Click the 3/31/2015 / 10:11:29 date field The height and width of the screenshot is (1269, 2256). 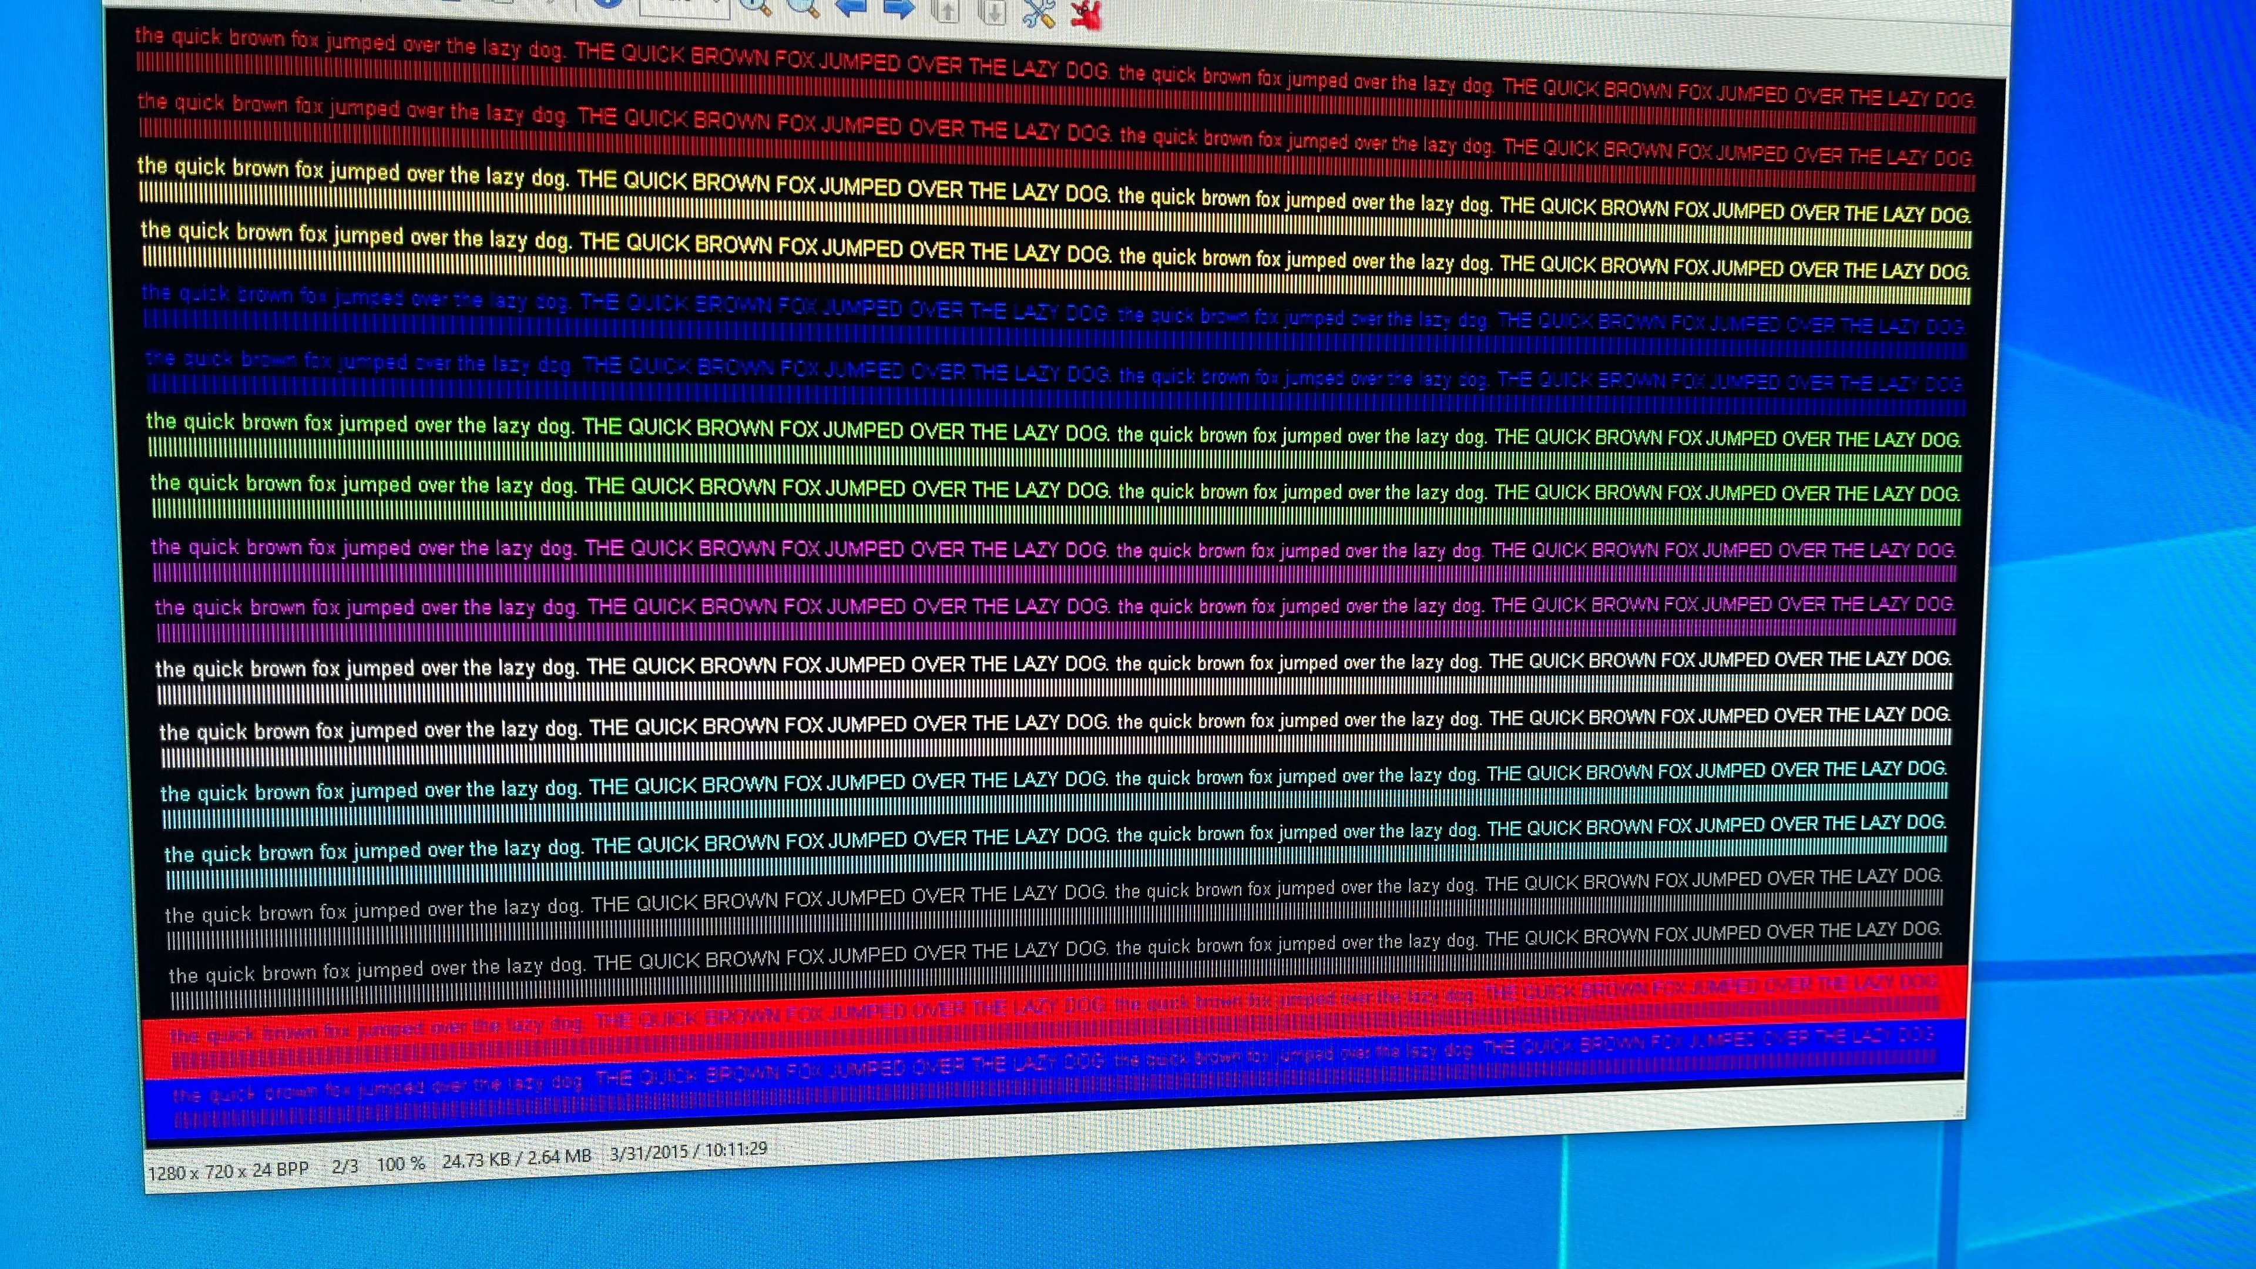click(x=689, y=1151)
